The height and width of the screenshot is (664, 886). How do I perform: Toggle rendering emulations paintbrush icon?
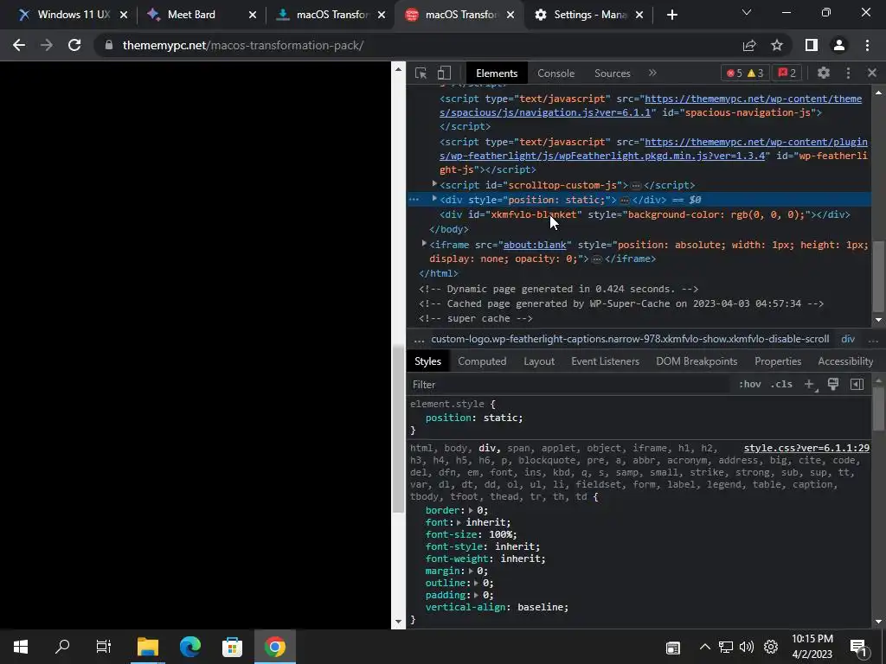point(833,385)
